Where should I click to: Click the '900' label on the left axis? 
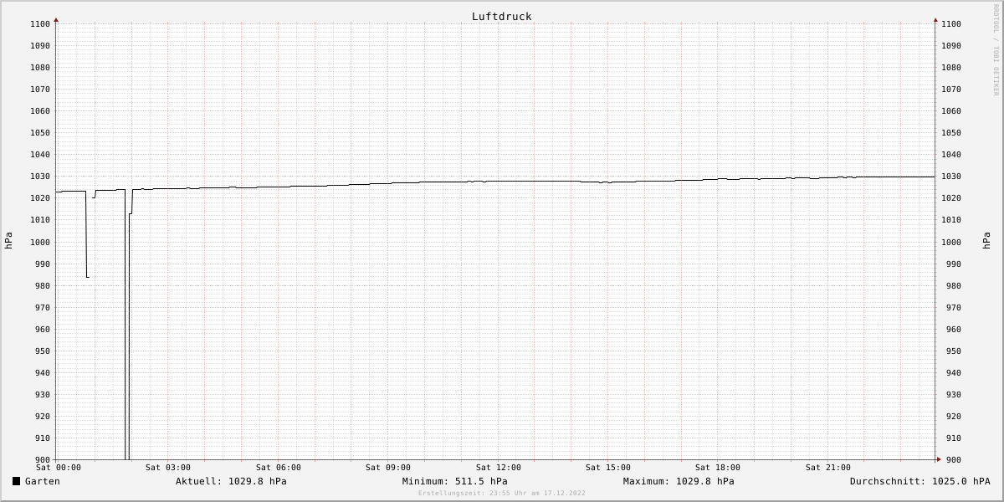click(x=43, y=460)
